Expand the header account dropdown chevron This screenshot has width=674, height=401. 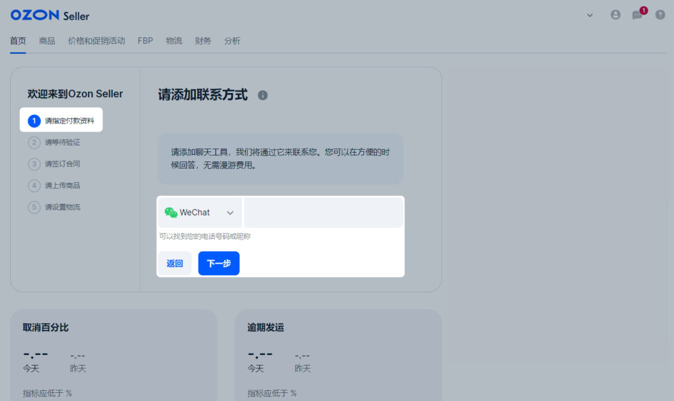pyautogui.click(x=590, y=16)
